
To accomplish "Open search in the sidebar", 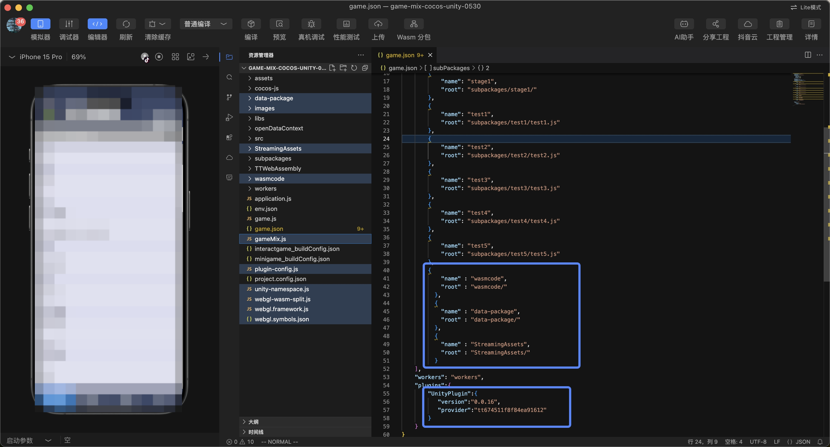I will pyautogui.click(x=229, y=77).
